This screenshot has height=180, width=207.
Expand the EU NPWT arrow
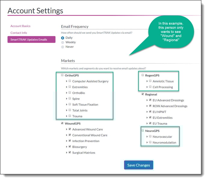point(147,112)
